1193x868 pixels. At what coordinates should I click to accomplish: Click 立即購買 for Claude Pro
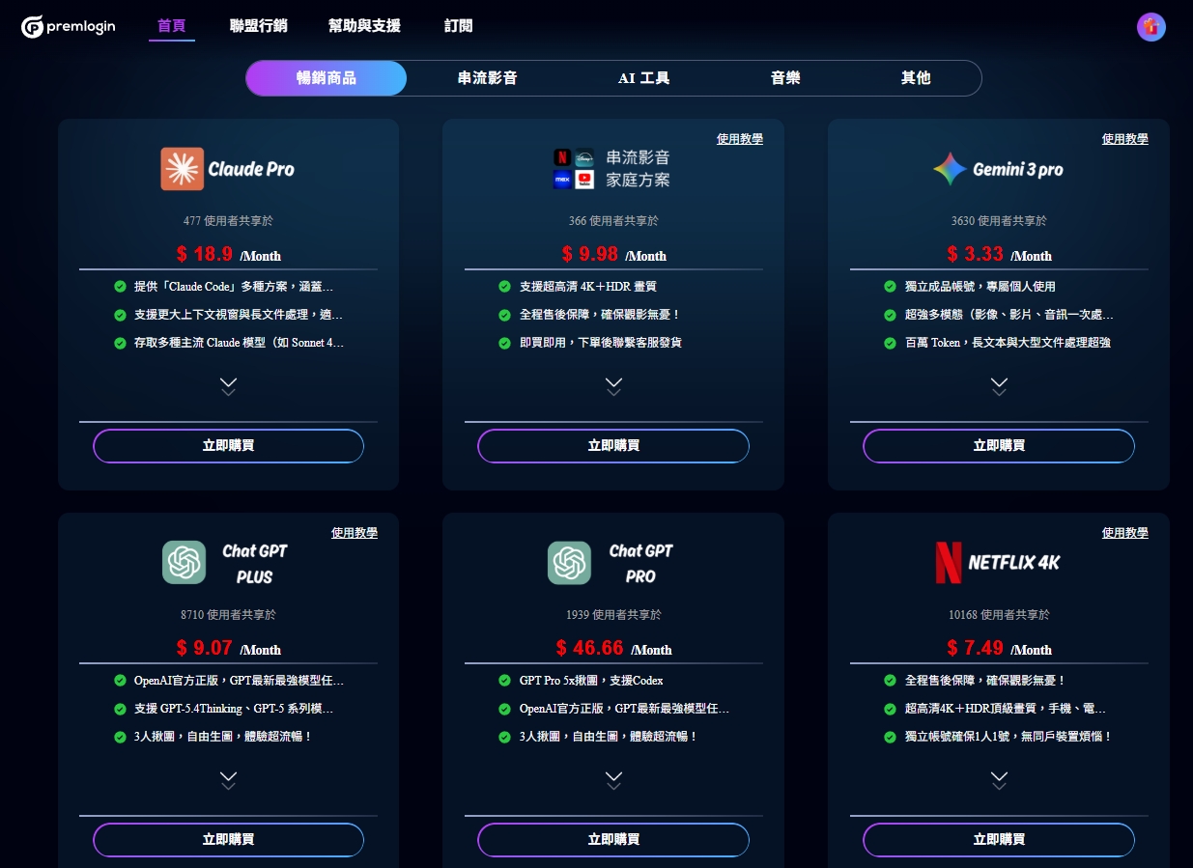pyautogui.click(x=228, y=446)
